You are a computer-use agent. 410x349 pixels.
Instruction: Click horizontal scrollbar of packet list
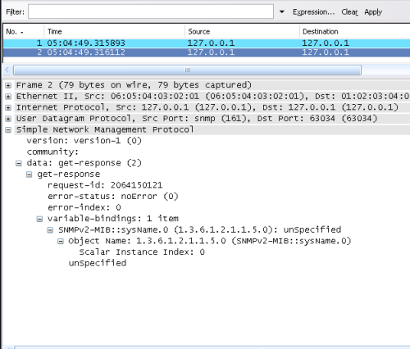(187, 70)
